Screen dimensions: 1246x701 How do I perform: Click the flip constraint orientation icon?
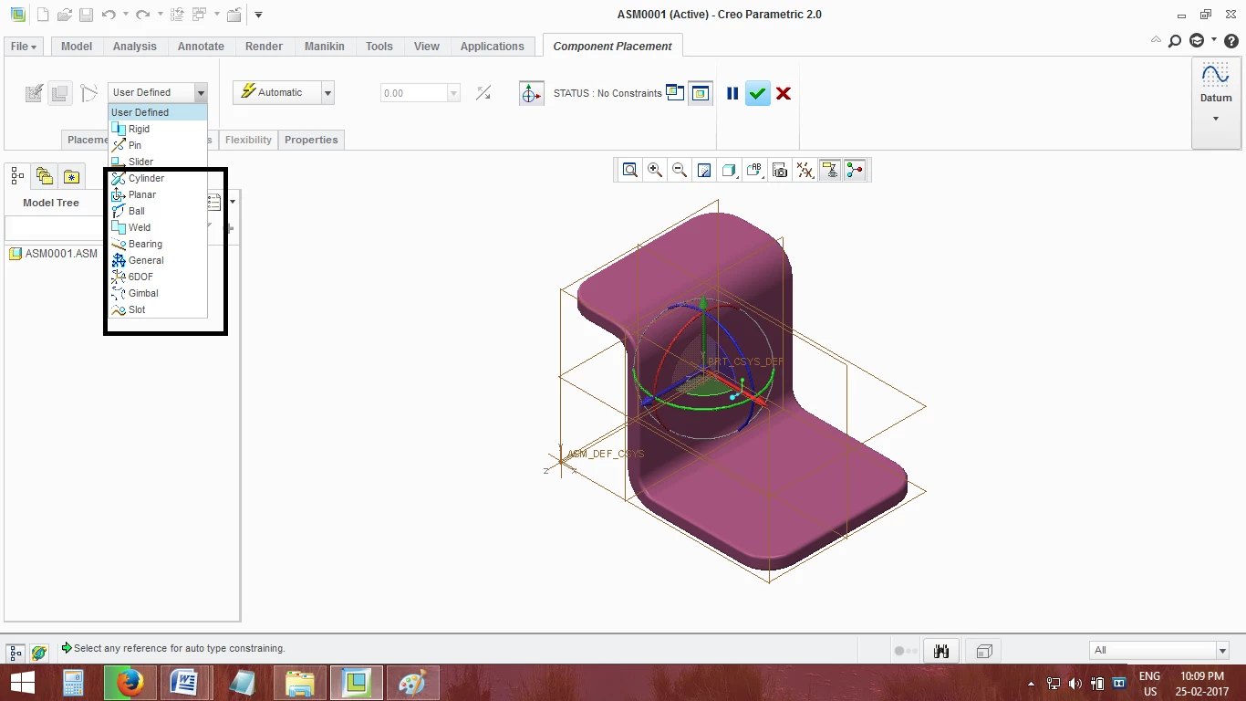click(483, 93)
